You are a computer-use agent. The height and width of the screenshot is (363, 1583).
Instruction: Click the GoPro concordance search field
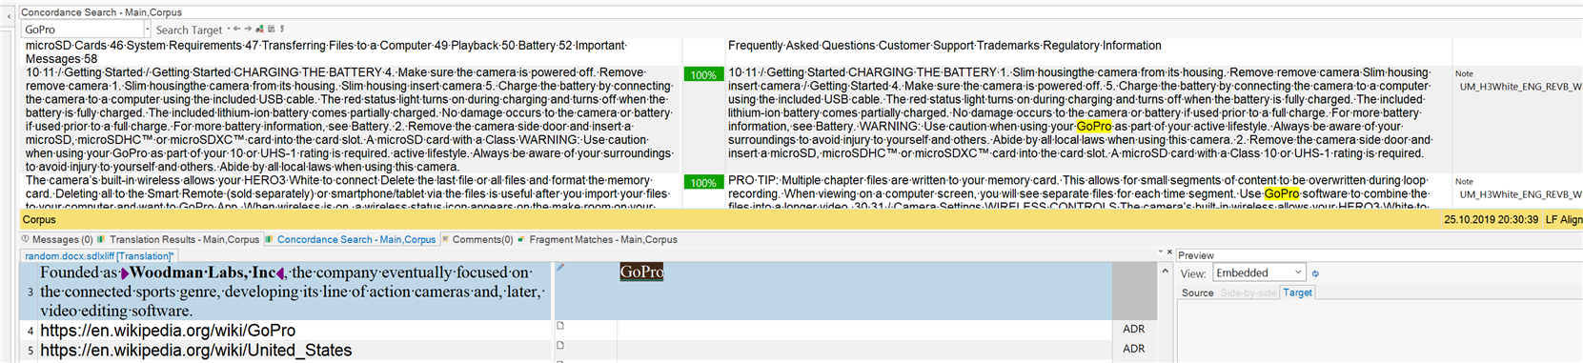pyautogui.click(x=82, y=30)
